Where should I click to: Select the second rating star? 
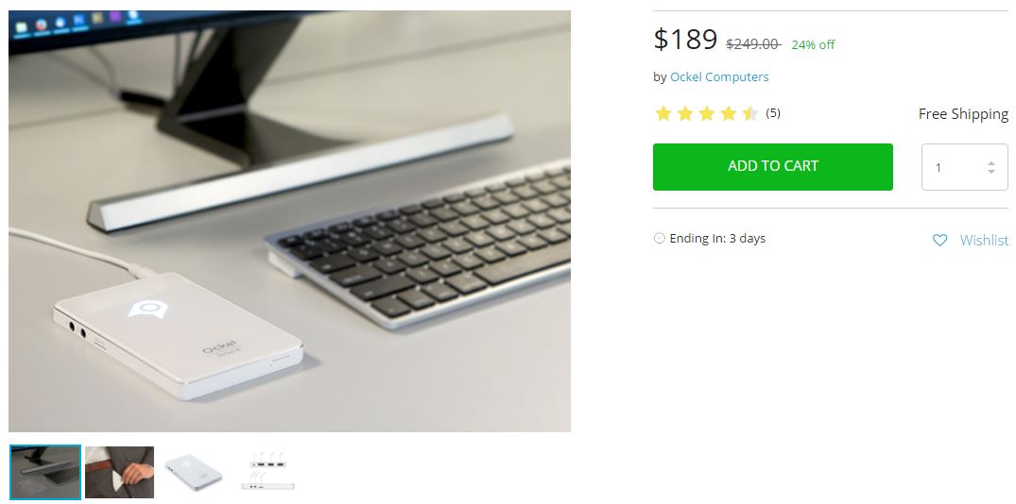coord(685,114)
